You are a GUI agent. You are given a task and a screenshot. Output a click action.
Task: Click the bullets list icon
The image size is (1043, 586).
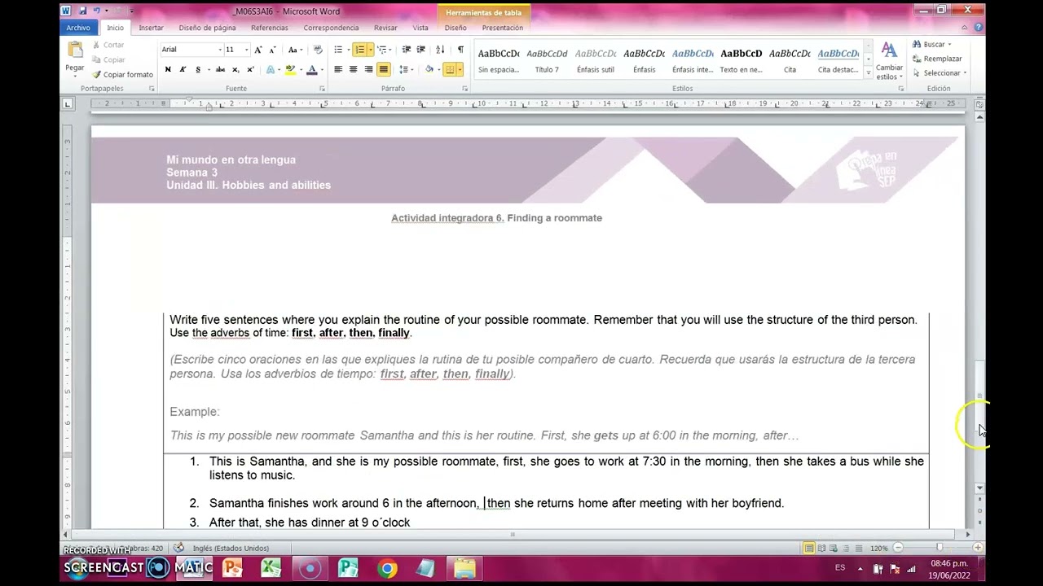tap(338, 50)
